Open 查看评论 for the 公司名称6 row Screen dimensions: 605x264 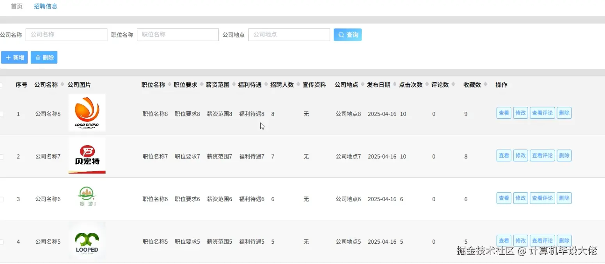(x=542, y=198)
